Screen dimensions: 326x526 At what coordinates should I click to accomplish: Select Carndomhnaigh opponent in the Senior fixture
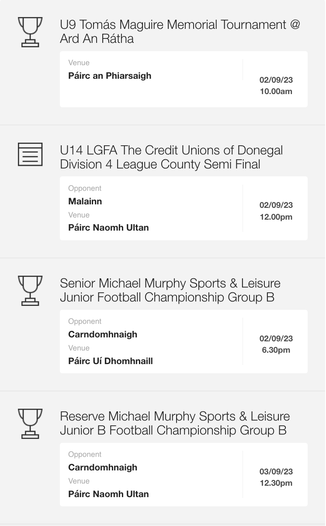point(103,334)
